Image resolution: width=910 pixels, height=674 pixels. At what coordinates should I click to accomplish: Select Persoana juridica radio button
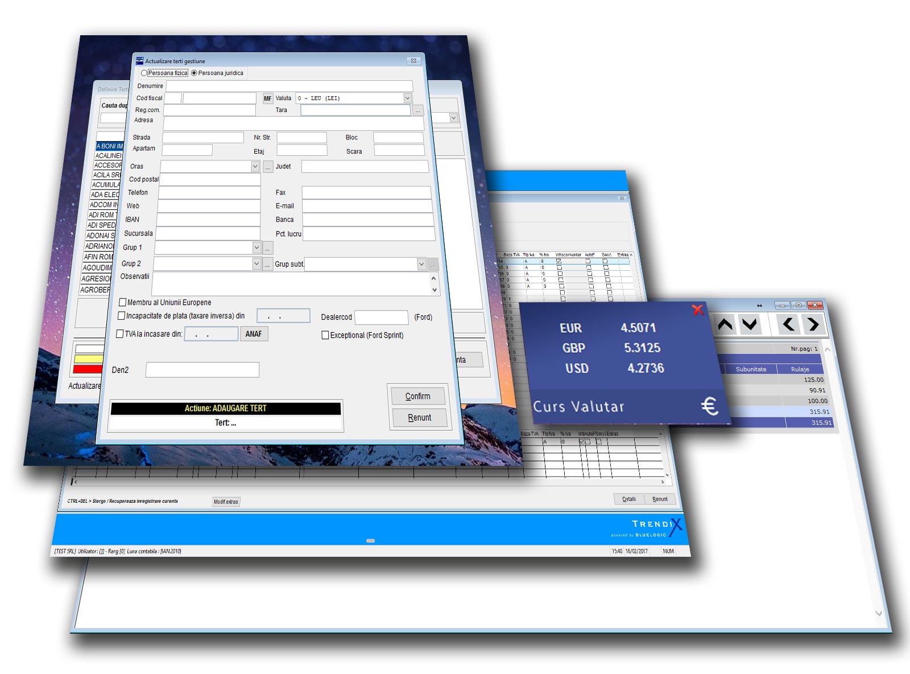click(194, 73)
